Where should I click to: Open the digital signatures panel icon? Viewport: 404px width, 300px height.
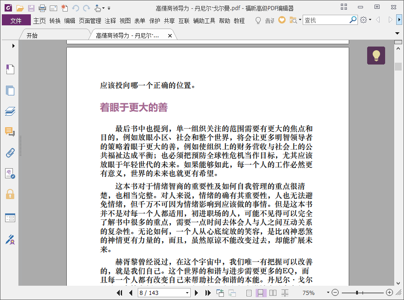click(x=10, y=173)
